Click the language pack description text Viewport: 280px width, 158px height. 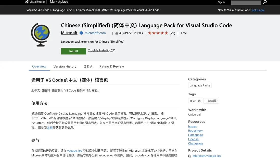(x=93, y=42)
